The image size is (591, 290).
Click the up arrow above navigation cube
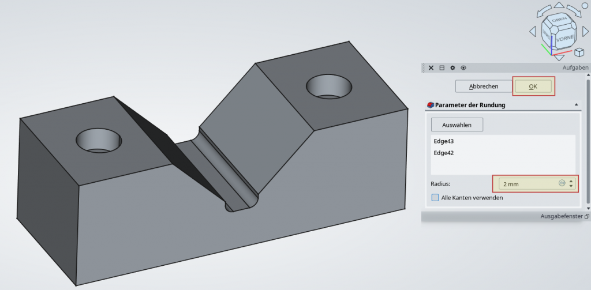coord(558,6)
